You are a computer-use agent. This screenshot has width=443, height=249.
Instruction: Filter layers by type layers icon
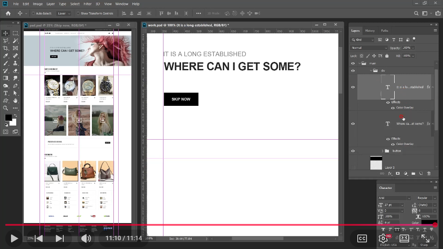click(x=394, y=40)
